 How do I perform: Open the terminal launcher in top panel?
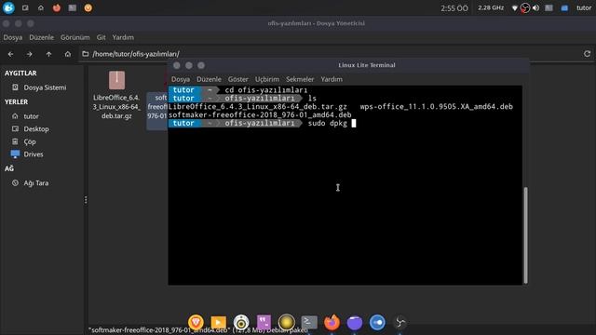73,7
